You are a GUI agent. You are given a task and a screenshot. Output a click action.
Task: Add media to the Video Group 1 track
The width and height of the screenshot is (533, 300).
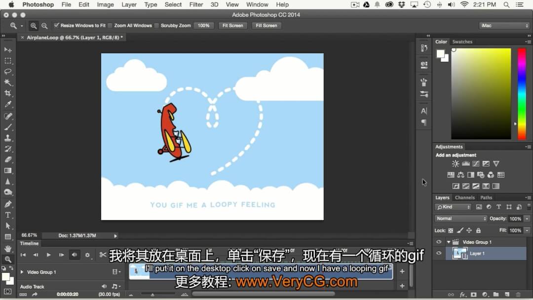(x=402, y=271)
